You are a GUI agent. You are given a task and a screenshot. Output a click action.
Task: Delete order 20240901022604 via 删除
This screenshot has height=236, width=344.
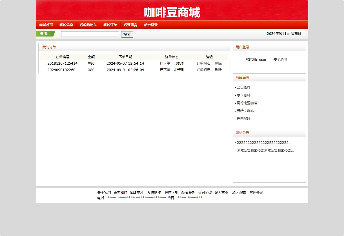[218, 70]
